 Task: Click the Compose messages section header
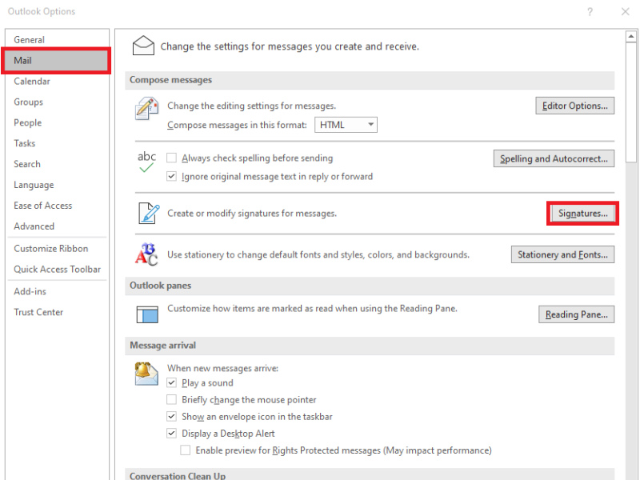(x=370, y=80)
